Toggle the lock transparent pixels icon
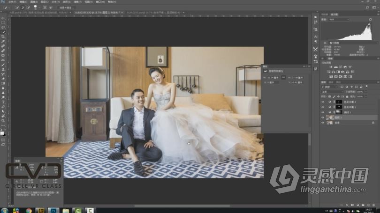This screenshot has height=213, width=380. point(329,96)
